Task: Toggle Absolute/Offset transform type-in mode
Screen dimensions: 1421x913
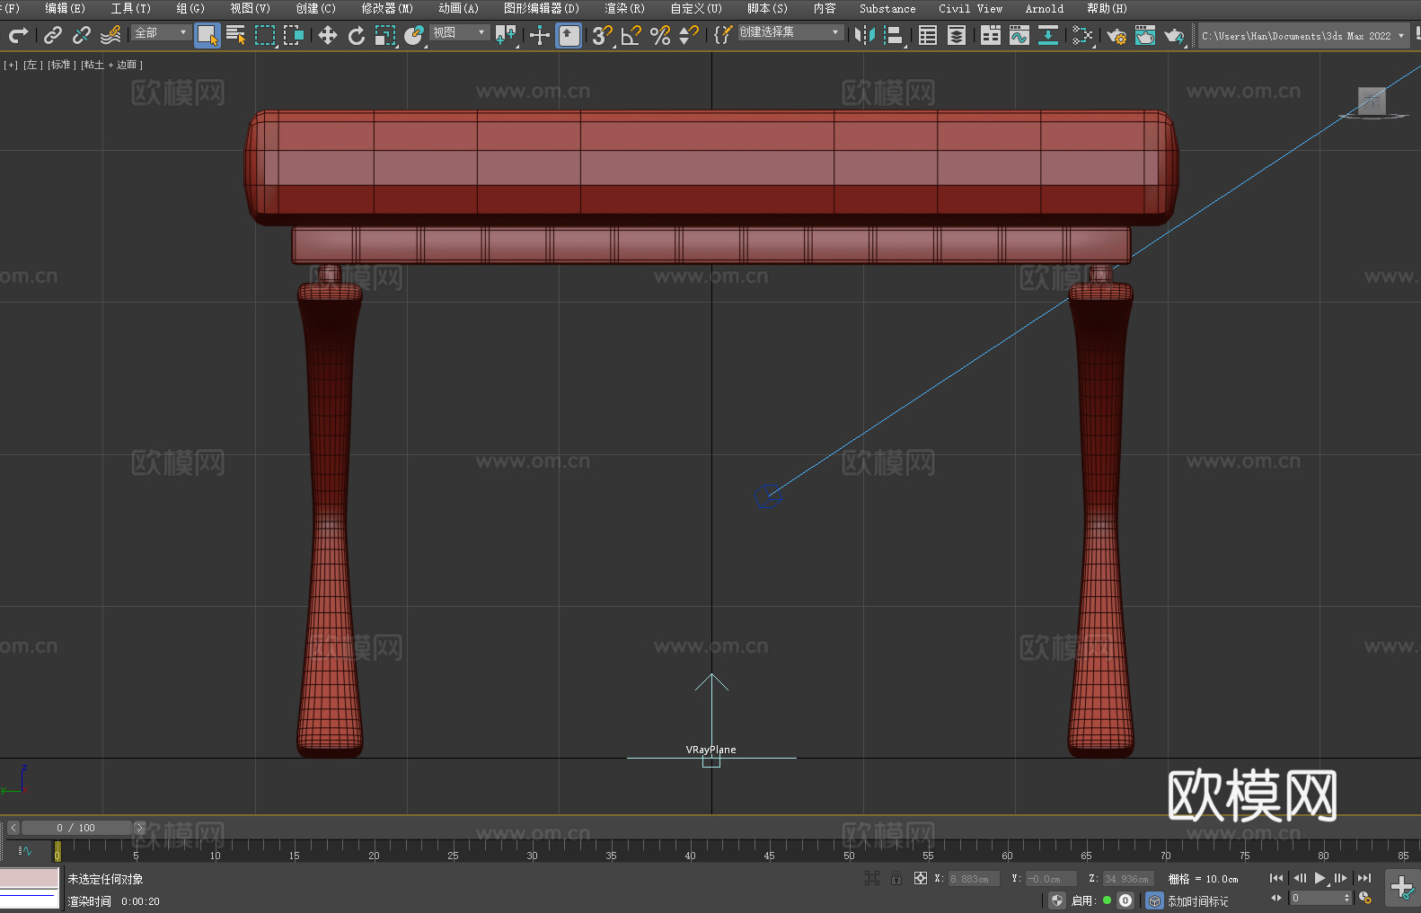Action: [921, 878]
